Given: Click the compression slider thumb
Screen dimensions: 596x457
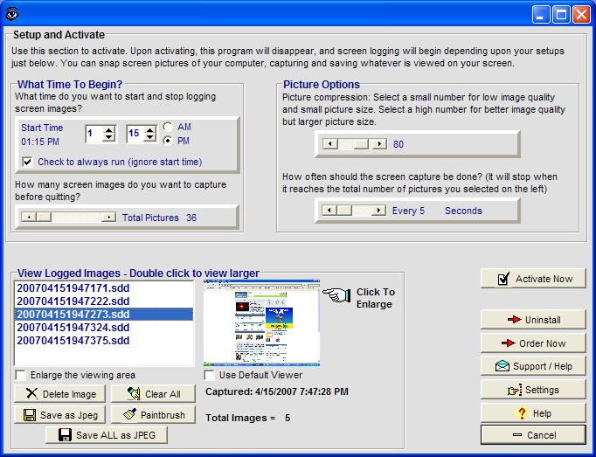Looking at the screenshot, I should [361, 143].
